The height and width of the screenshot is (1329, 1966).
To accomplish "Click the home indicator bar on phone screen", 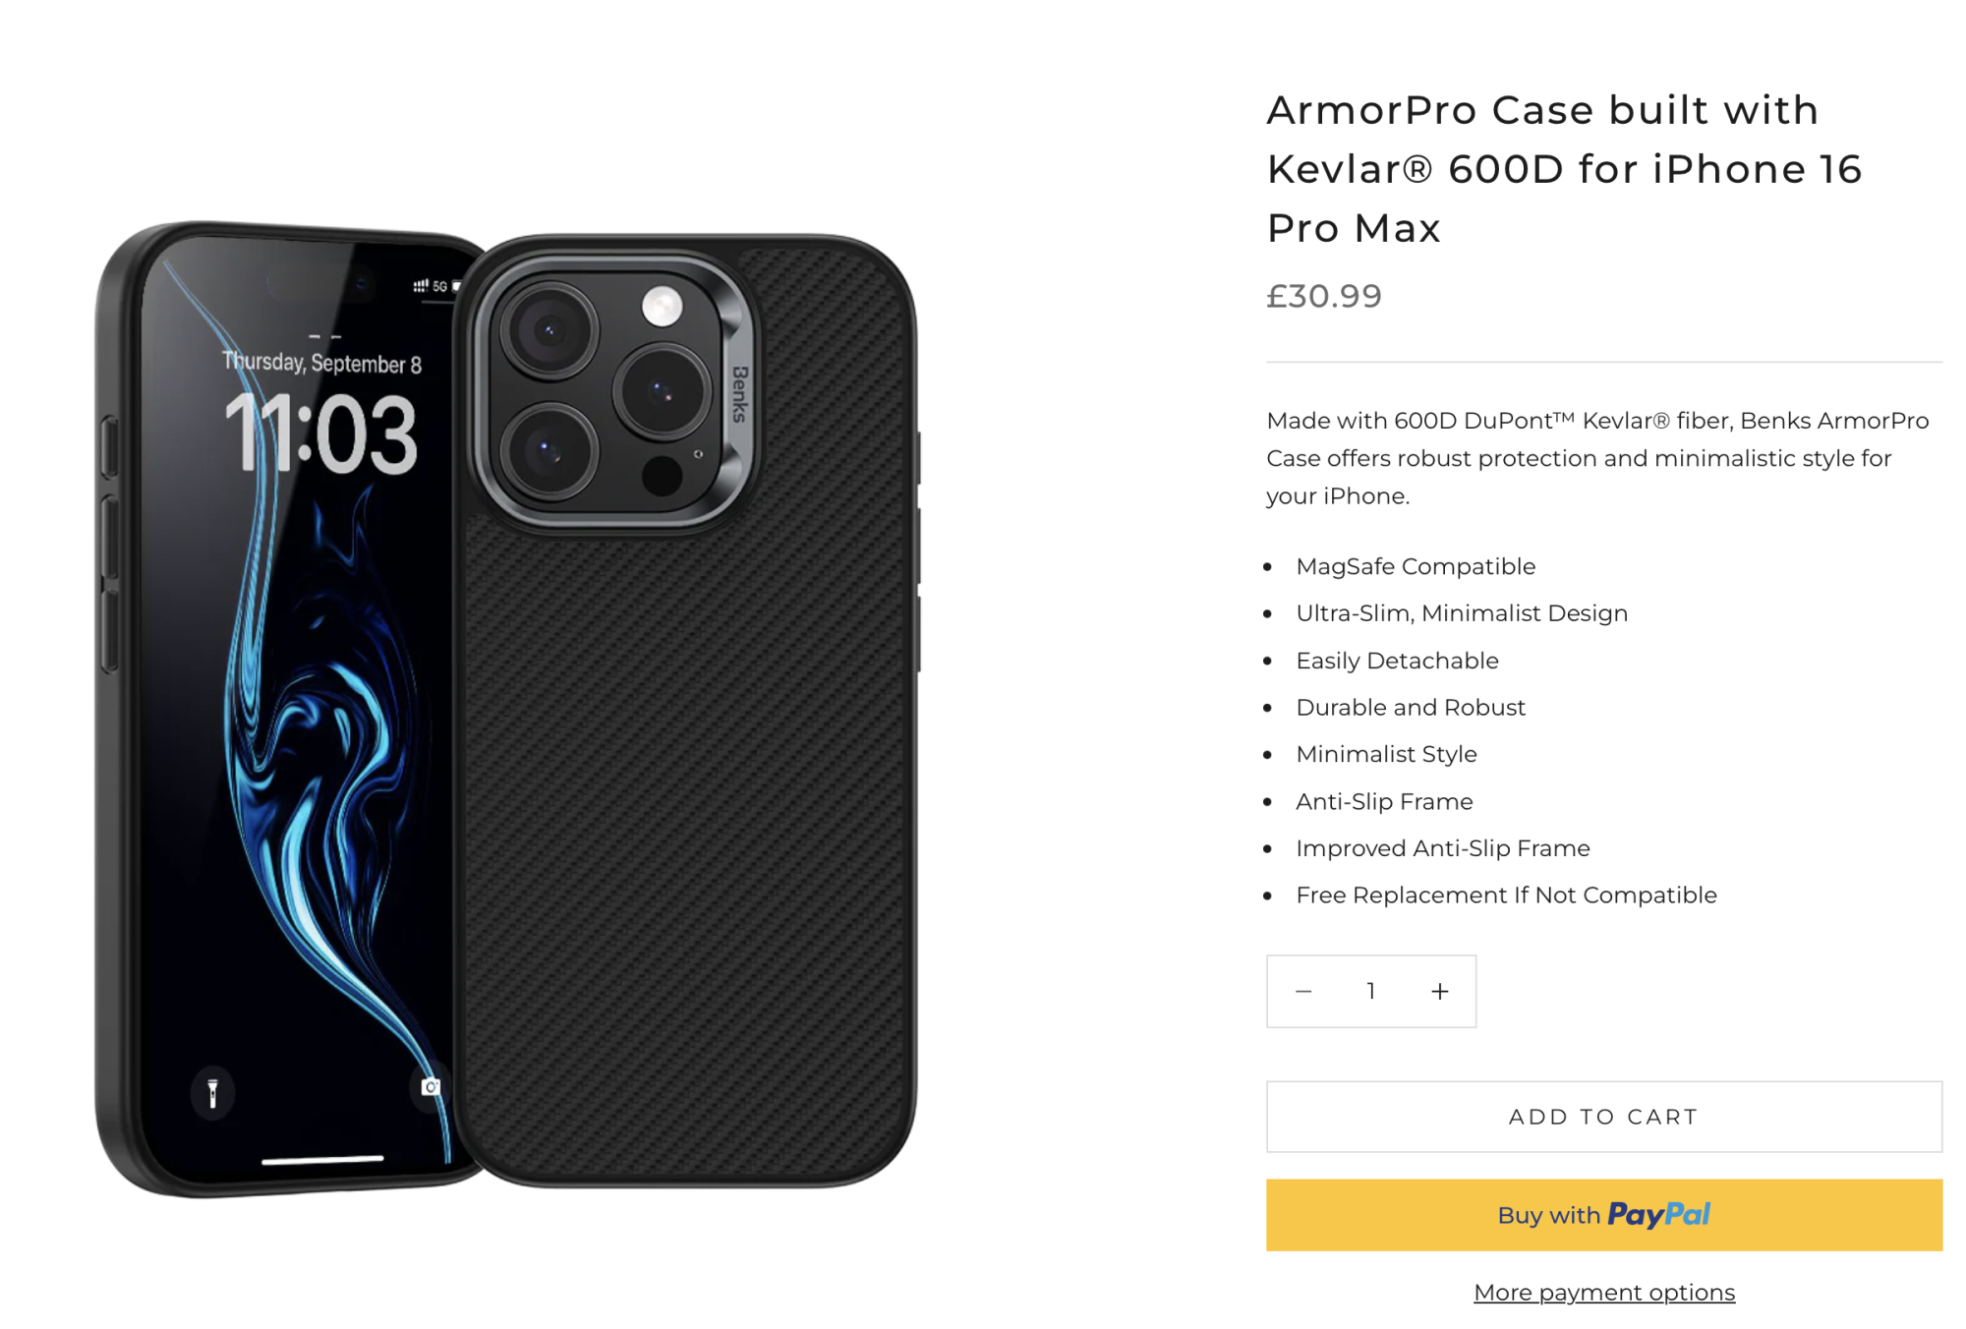I will (322, 1160).
